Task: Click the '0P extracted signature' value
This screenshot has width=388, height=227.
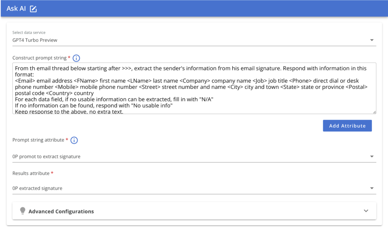Action: pos(37,188)
